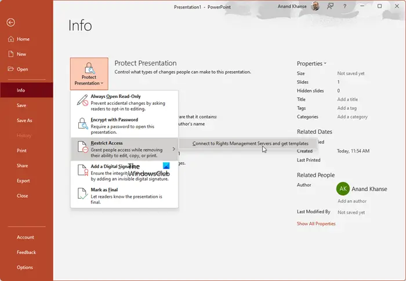Maximize the PowerPoint window
The width and height of the screenshot is (406, 281).
click(x=379, y=6)
